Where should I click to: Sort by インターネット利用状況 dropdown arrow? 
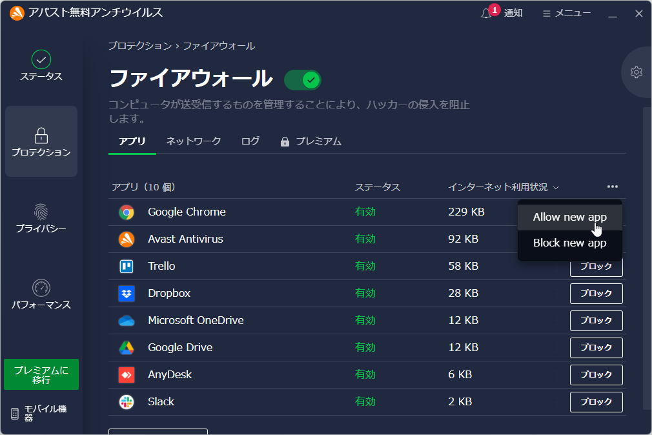coord(556,187)
